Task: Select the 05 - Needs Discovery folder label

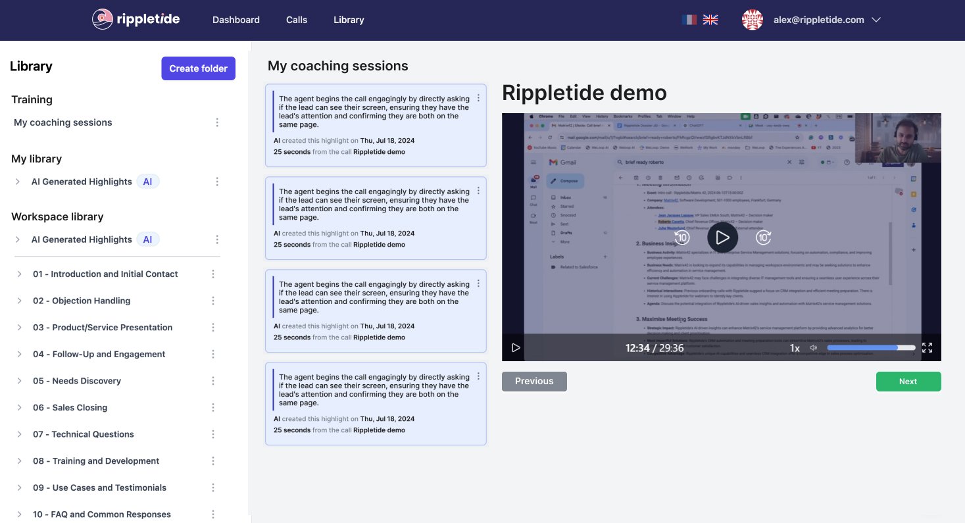Action: 77,381
